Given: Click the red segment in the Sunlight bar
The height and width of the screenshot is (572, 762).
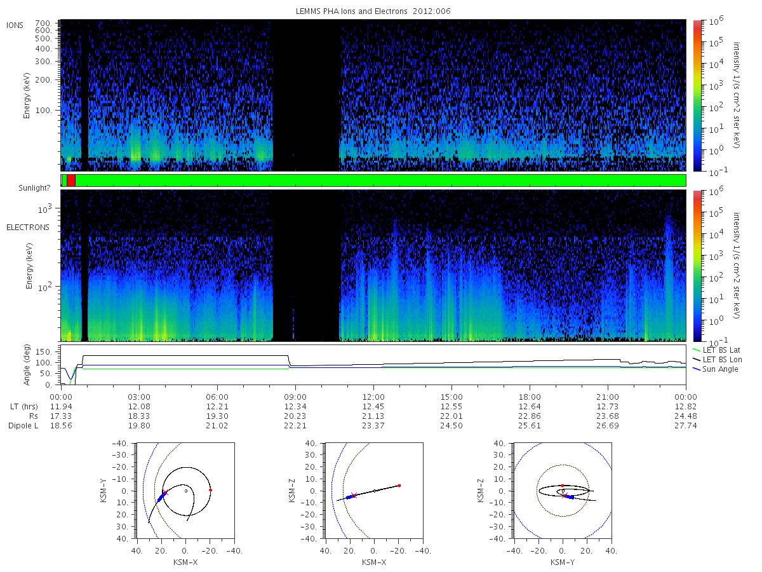Looking at the screenshot, I should [70, 180].
